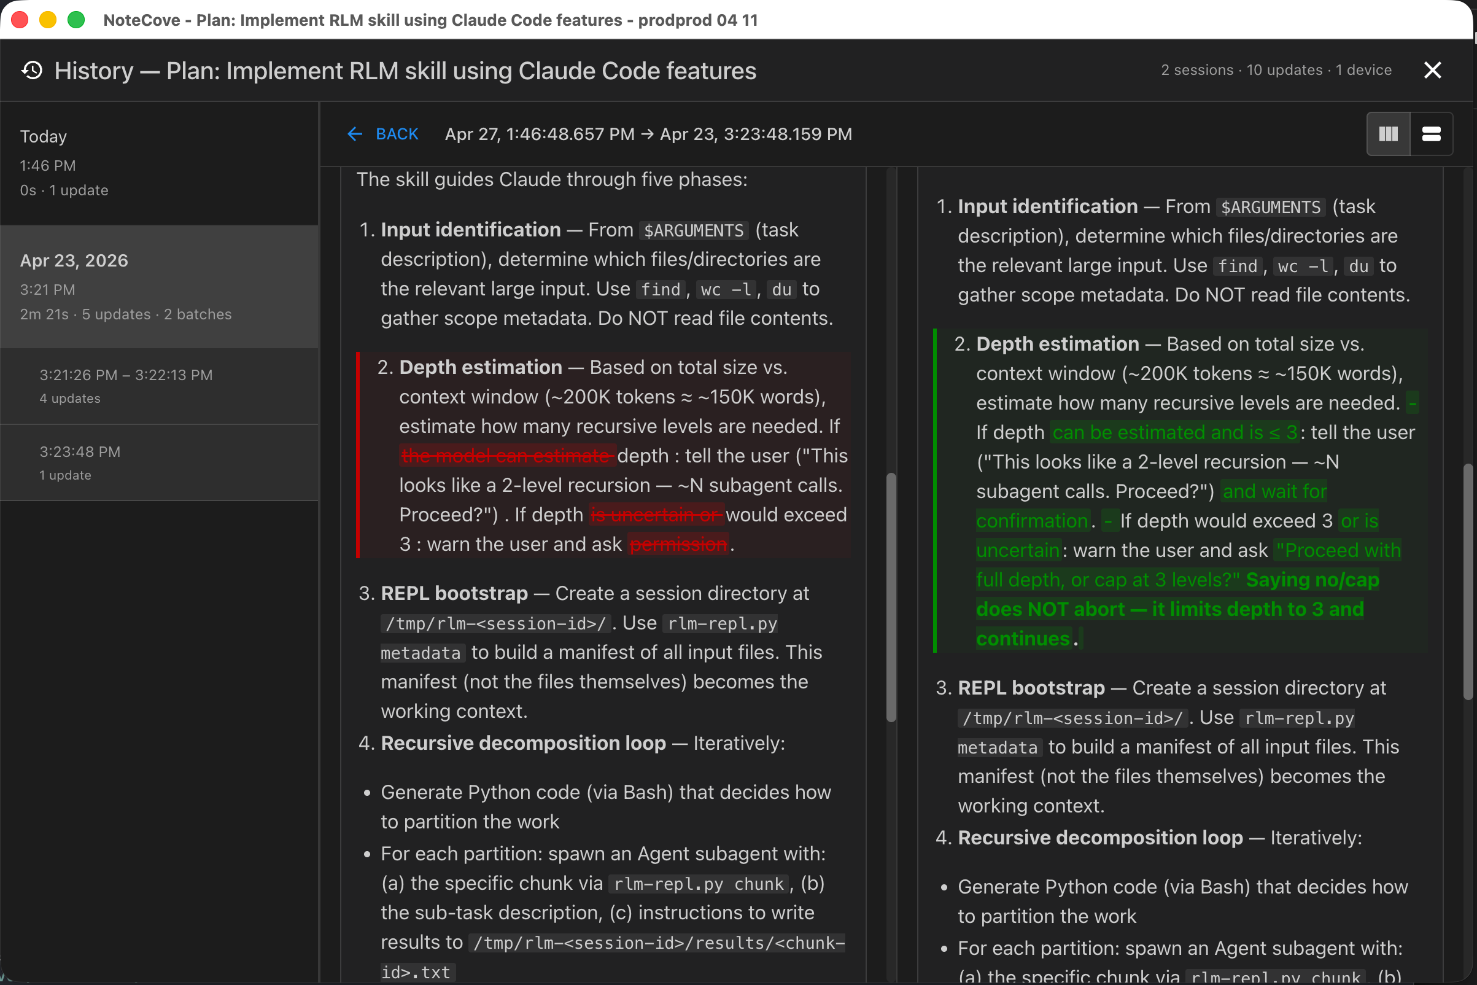
Task: Select the Today 1:46 PM session
Action: pos(160,163)
